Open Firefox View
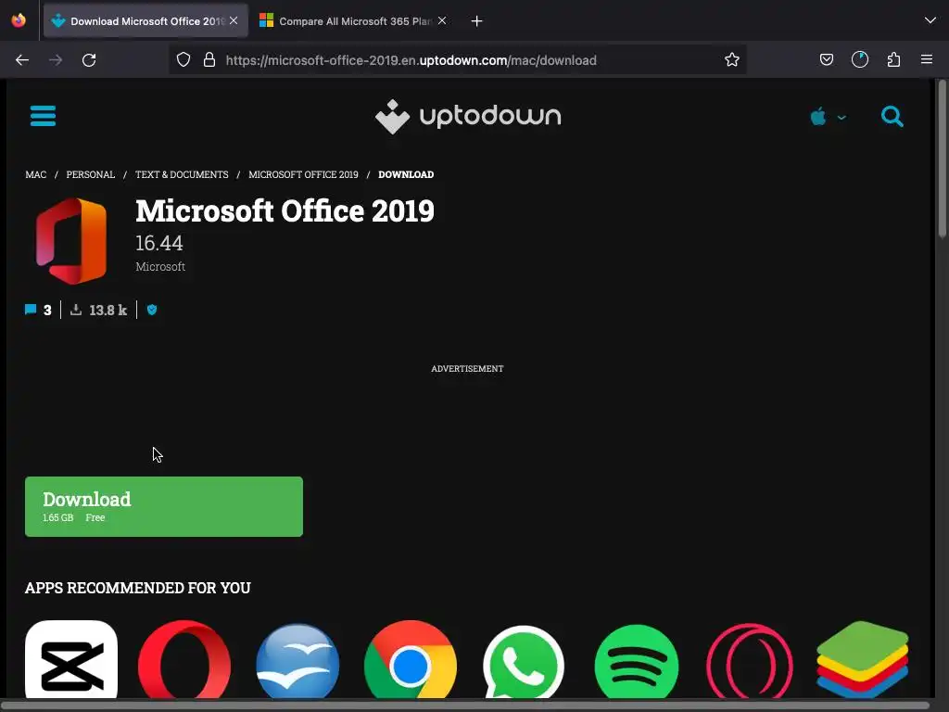 19,20
